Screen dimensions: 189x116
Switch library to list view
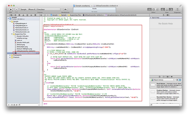(180, 80)
